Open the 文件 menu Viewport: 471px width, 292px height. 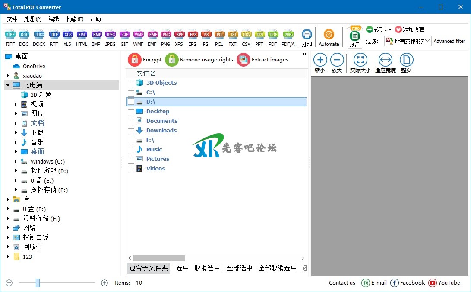(12, 19)
